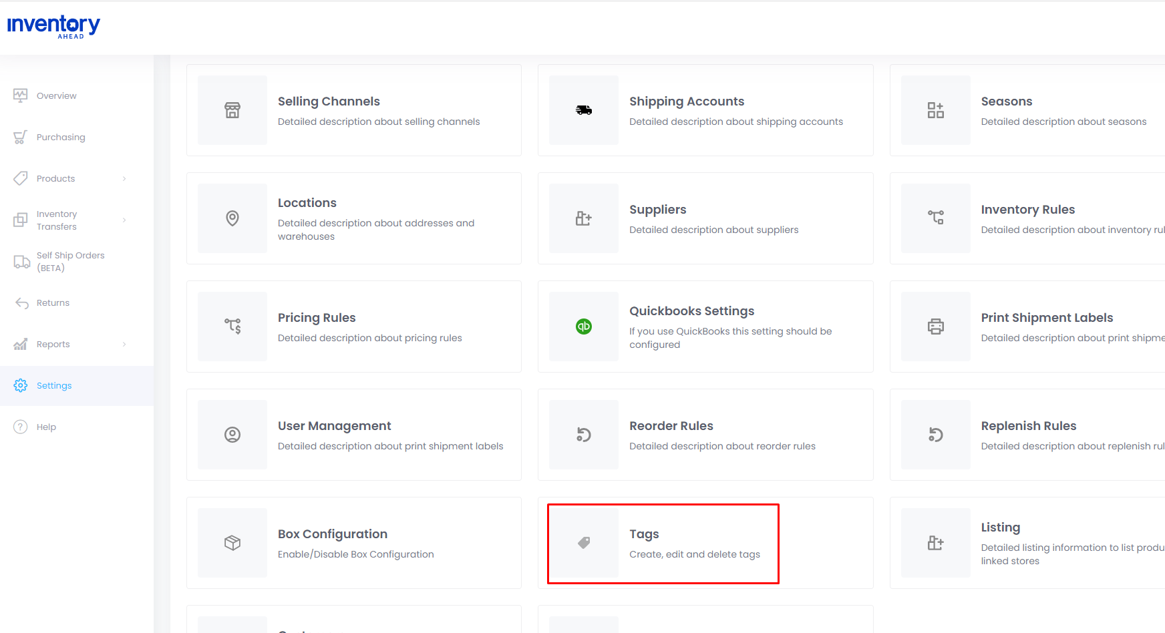Open the Reorder Rules title
Viewport: 1165px width, 633px height.
click(x=671, y=426)
